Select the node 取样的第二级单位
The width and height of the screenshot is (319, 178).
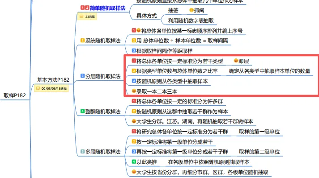point(259,152)
